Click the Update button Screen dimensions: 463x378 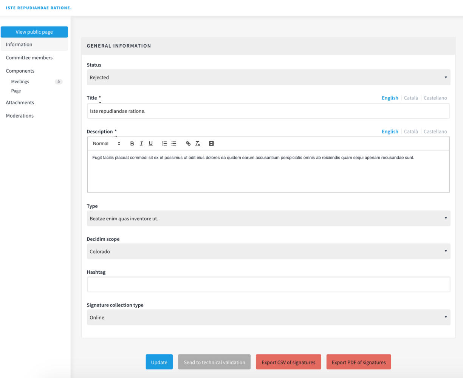pos(159,362)
